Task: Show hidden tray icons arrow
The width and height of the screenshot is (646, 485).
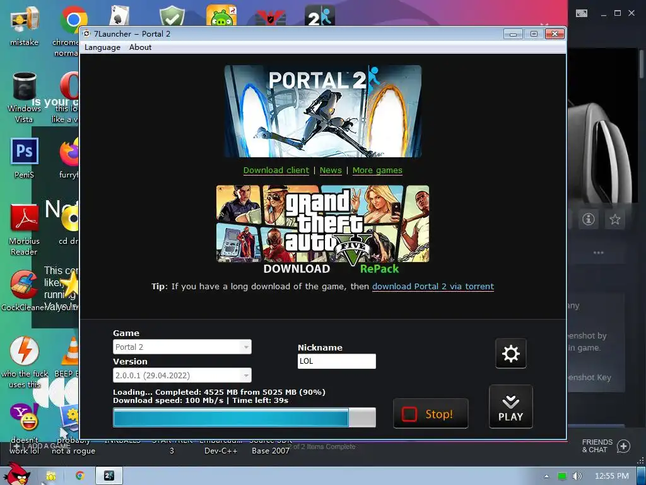Action: [547, 476]
